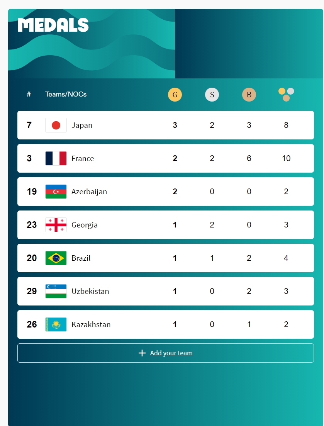Click the Brazil flag icon
This screenshot has height=426, width=324.
56,258
